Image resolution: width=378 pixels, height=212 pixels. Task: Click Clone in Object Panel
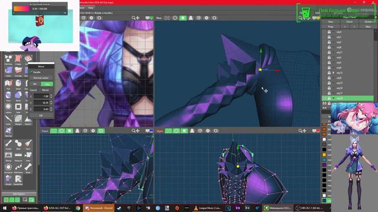pos(349,22)
